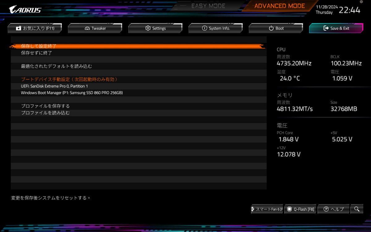Open the ヘルプ help button

click(x=334, y=209)
